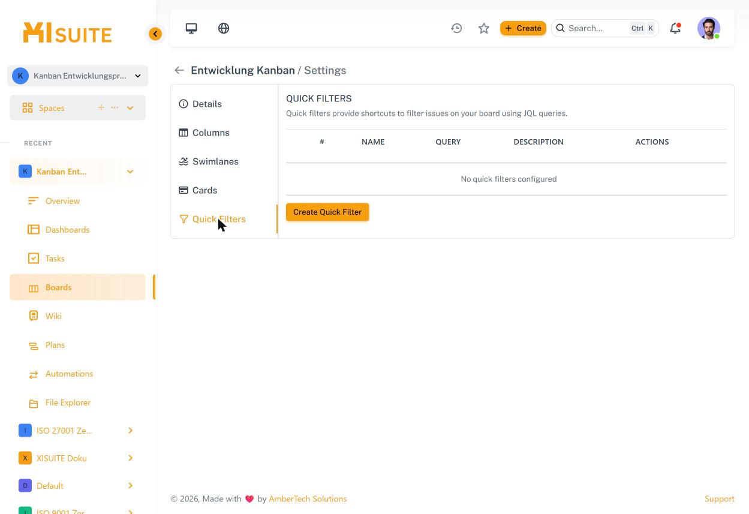This screenshot has width=749, height=514.
Task: Open Tasks in the sidebar
Action: [x=77, y=258]
